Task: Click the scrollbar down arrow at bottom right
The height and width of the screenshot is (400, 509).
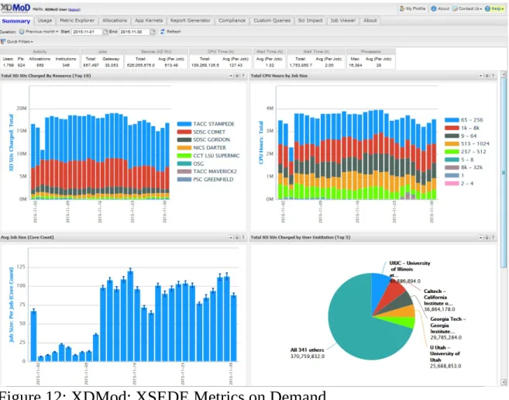Action: click(x=504, y=382)
